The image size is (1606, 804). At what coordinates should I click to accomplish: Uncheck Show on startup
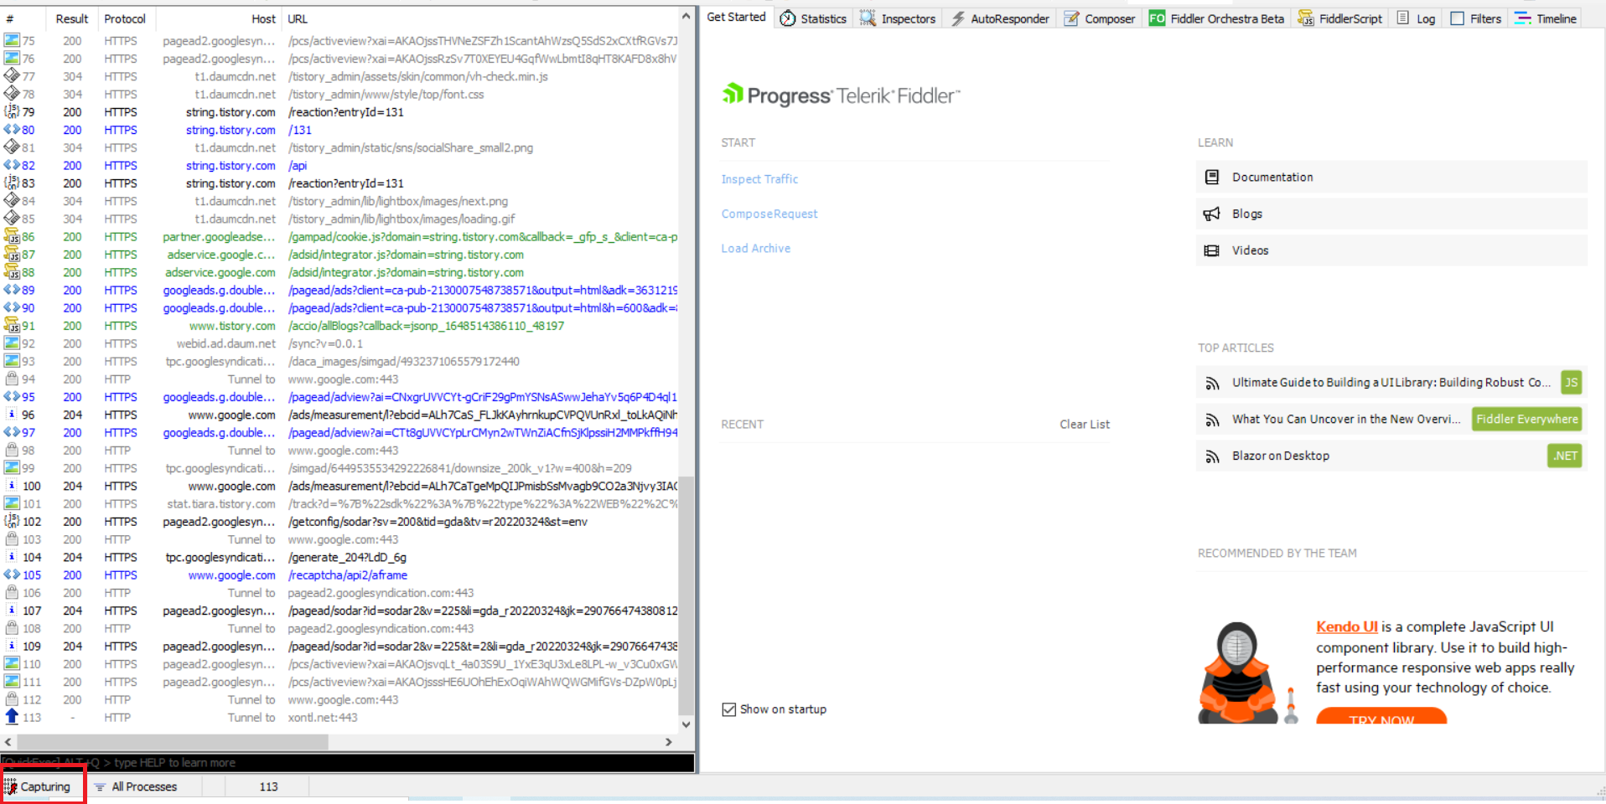[728, 709]
